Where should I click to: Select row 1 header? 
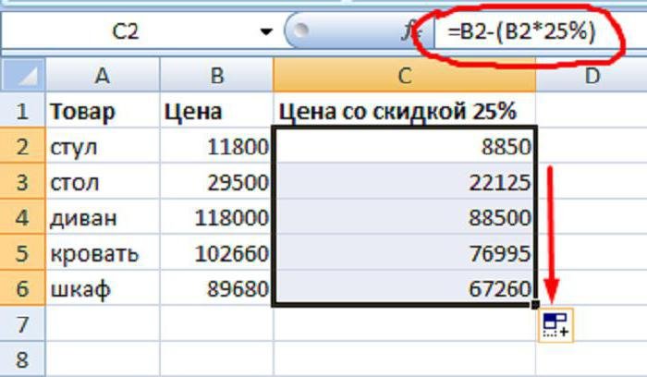click(23, 112)
